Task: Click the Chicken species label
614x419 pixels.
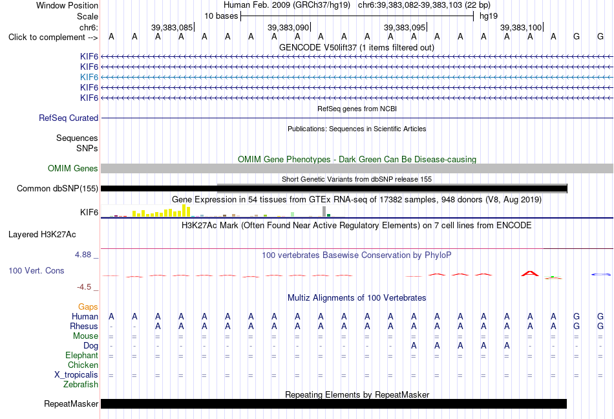Action: click(83, 365)
